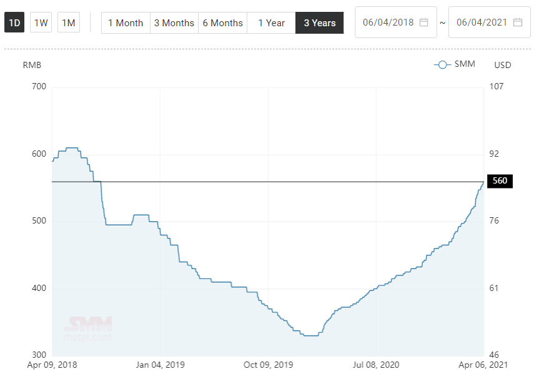Screen dimensions: 544x374
Task: Toggle the SMM series legend marker
Action: coord(442,64)
